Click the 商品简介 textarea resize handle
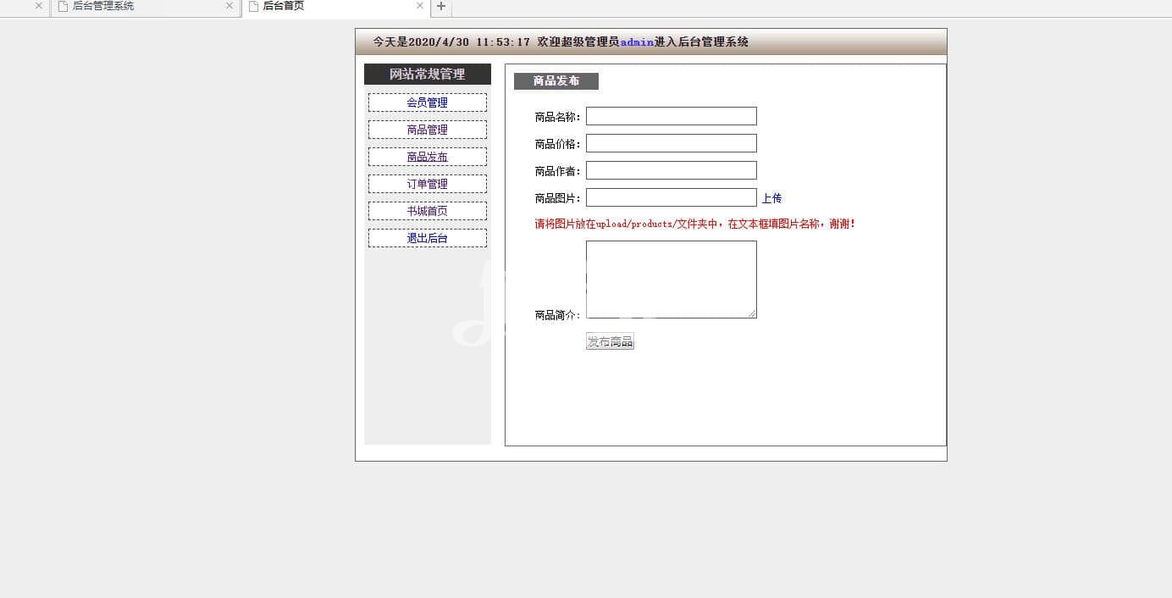1172x598 pixels. pos(752,314)
